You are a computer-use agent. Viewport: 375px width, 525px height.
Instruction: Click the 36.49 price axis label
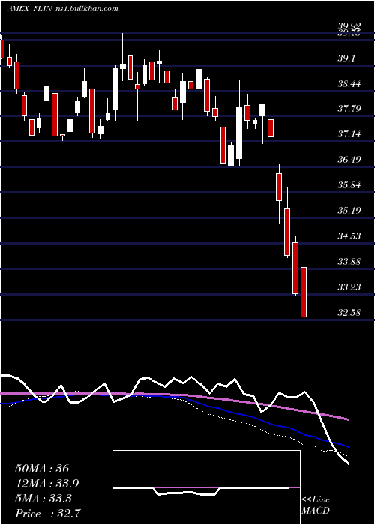(x=349, y=159)
